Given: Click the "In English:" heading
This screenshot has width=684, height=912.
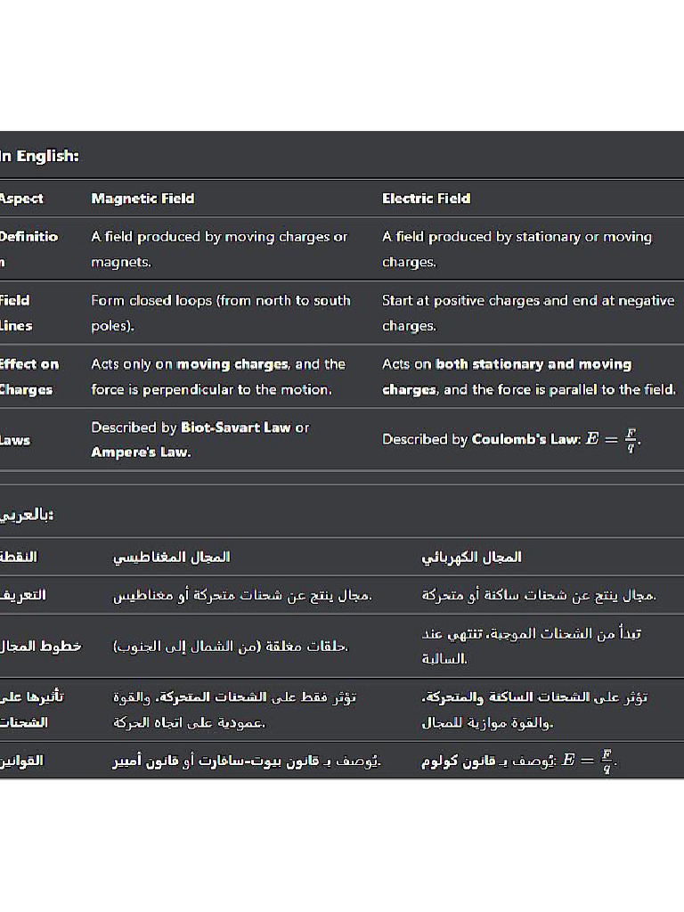Looking at the screenshot, I should pyautogui.click(x=40, y=156).
